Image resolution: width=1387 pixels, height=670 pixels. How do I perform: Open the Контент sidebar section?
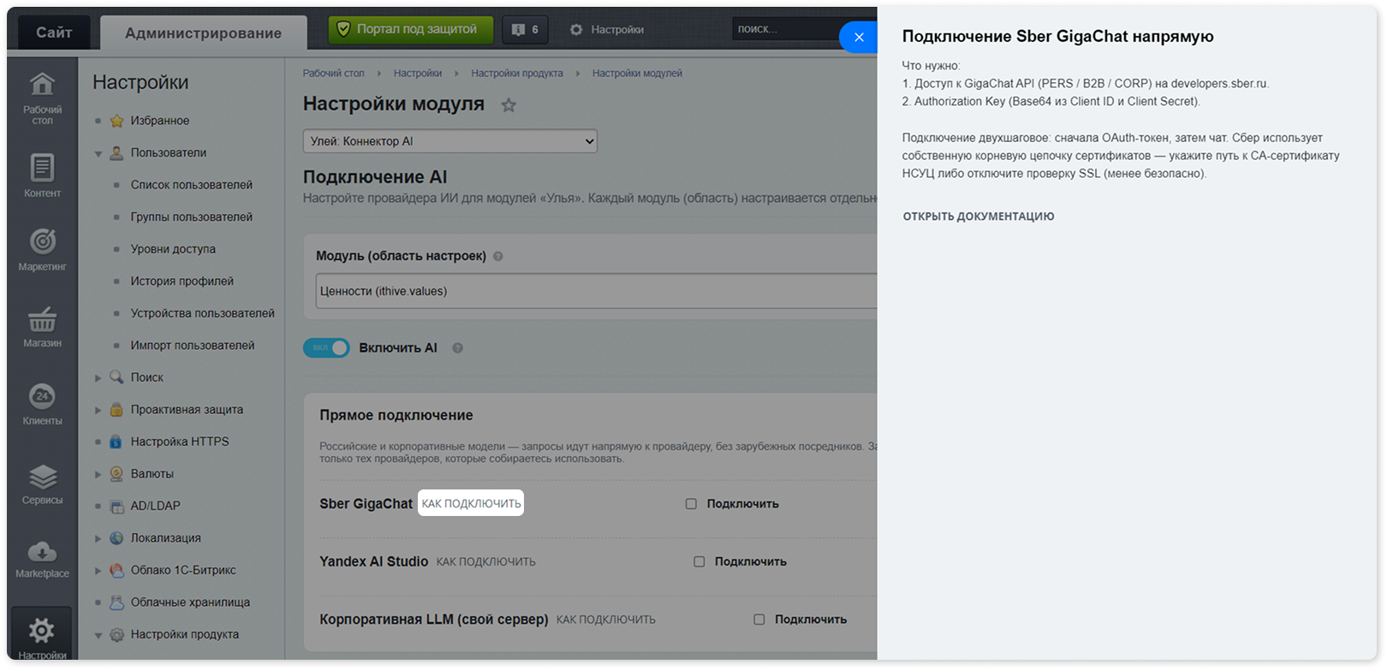coord(42,175)
